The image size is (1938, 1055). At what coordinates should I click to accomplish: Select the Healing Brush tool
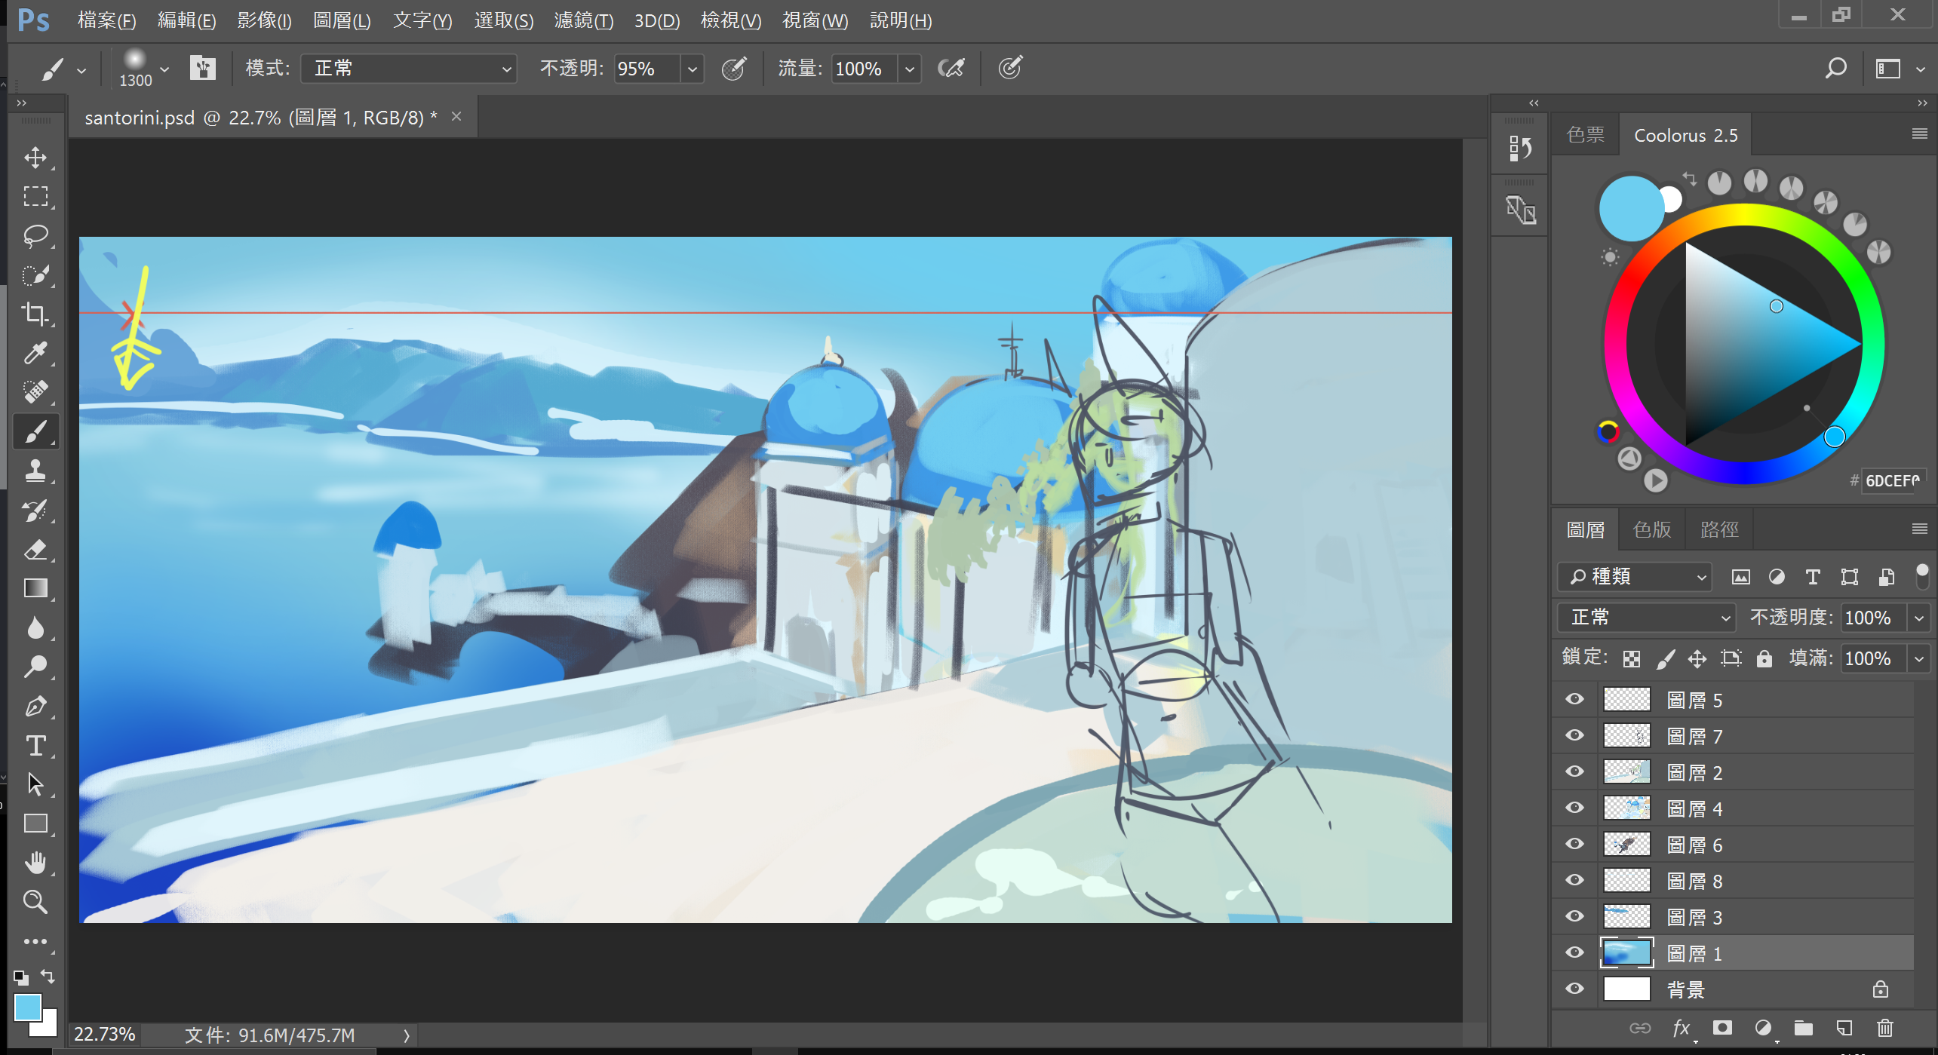pos(35,392)
